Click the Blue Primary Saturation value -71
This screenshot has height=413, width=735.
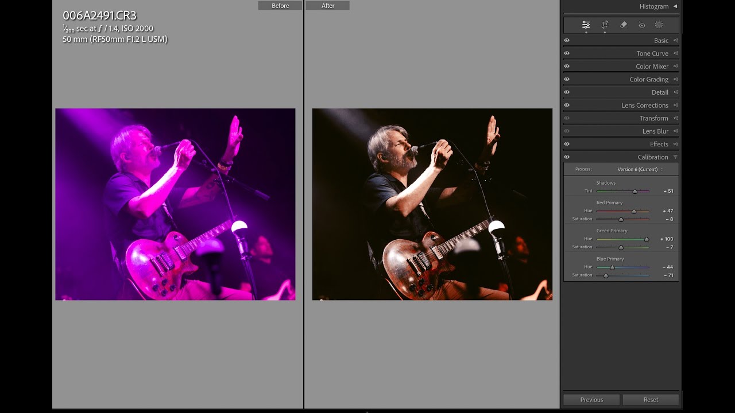[668, 275]
